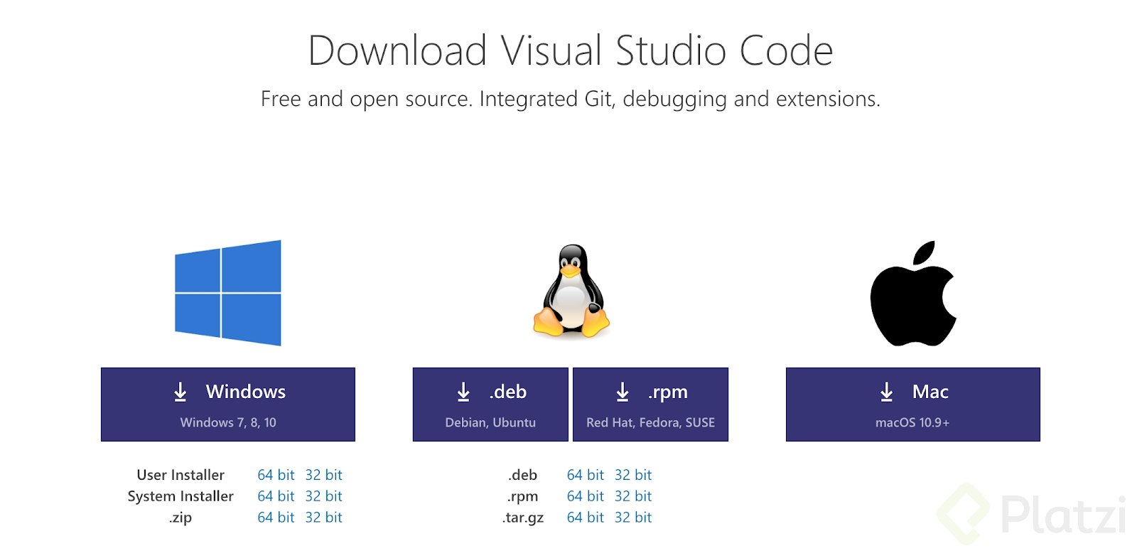The width and height of the screenshot is (1137, 551).
Task: Click download arrow icon beside Mac label
Action: click(886, 392)
